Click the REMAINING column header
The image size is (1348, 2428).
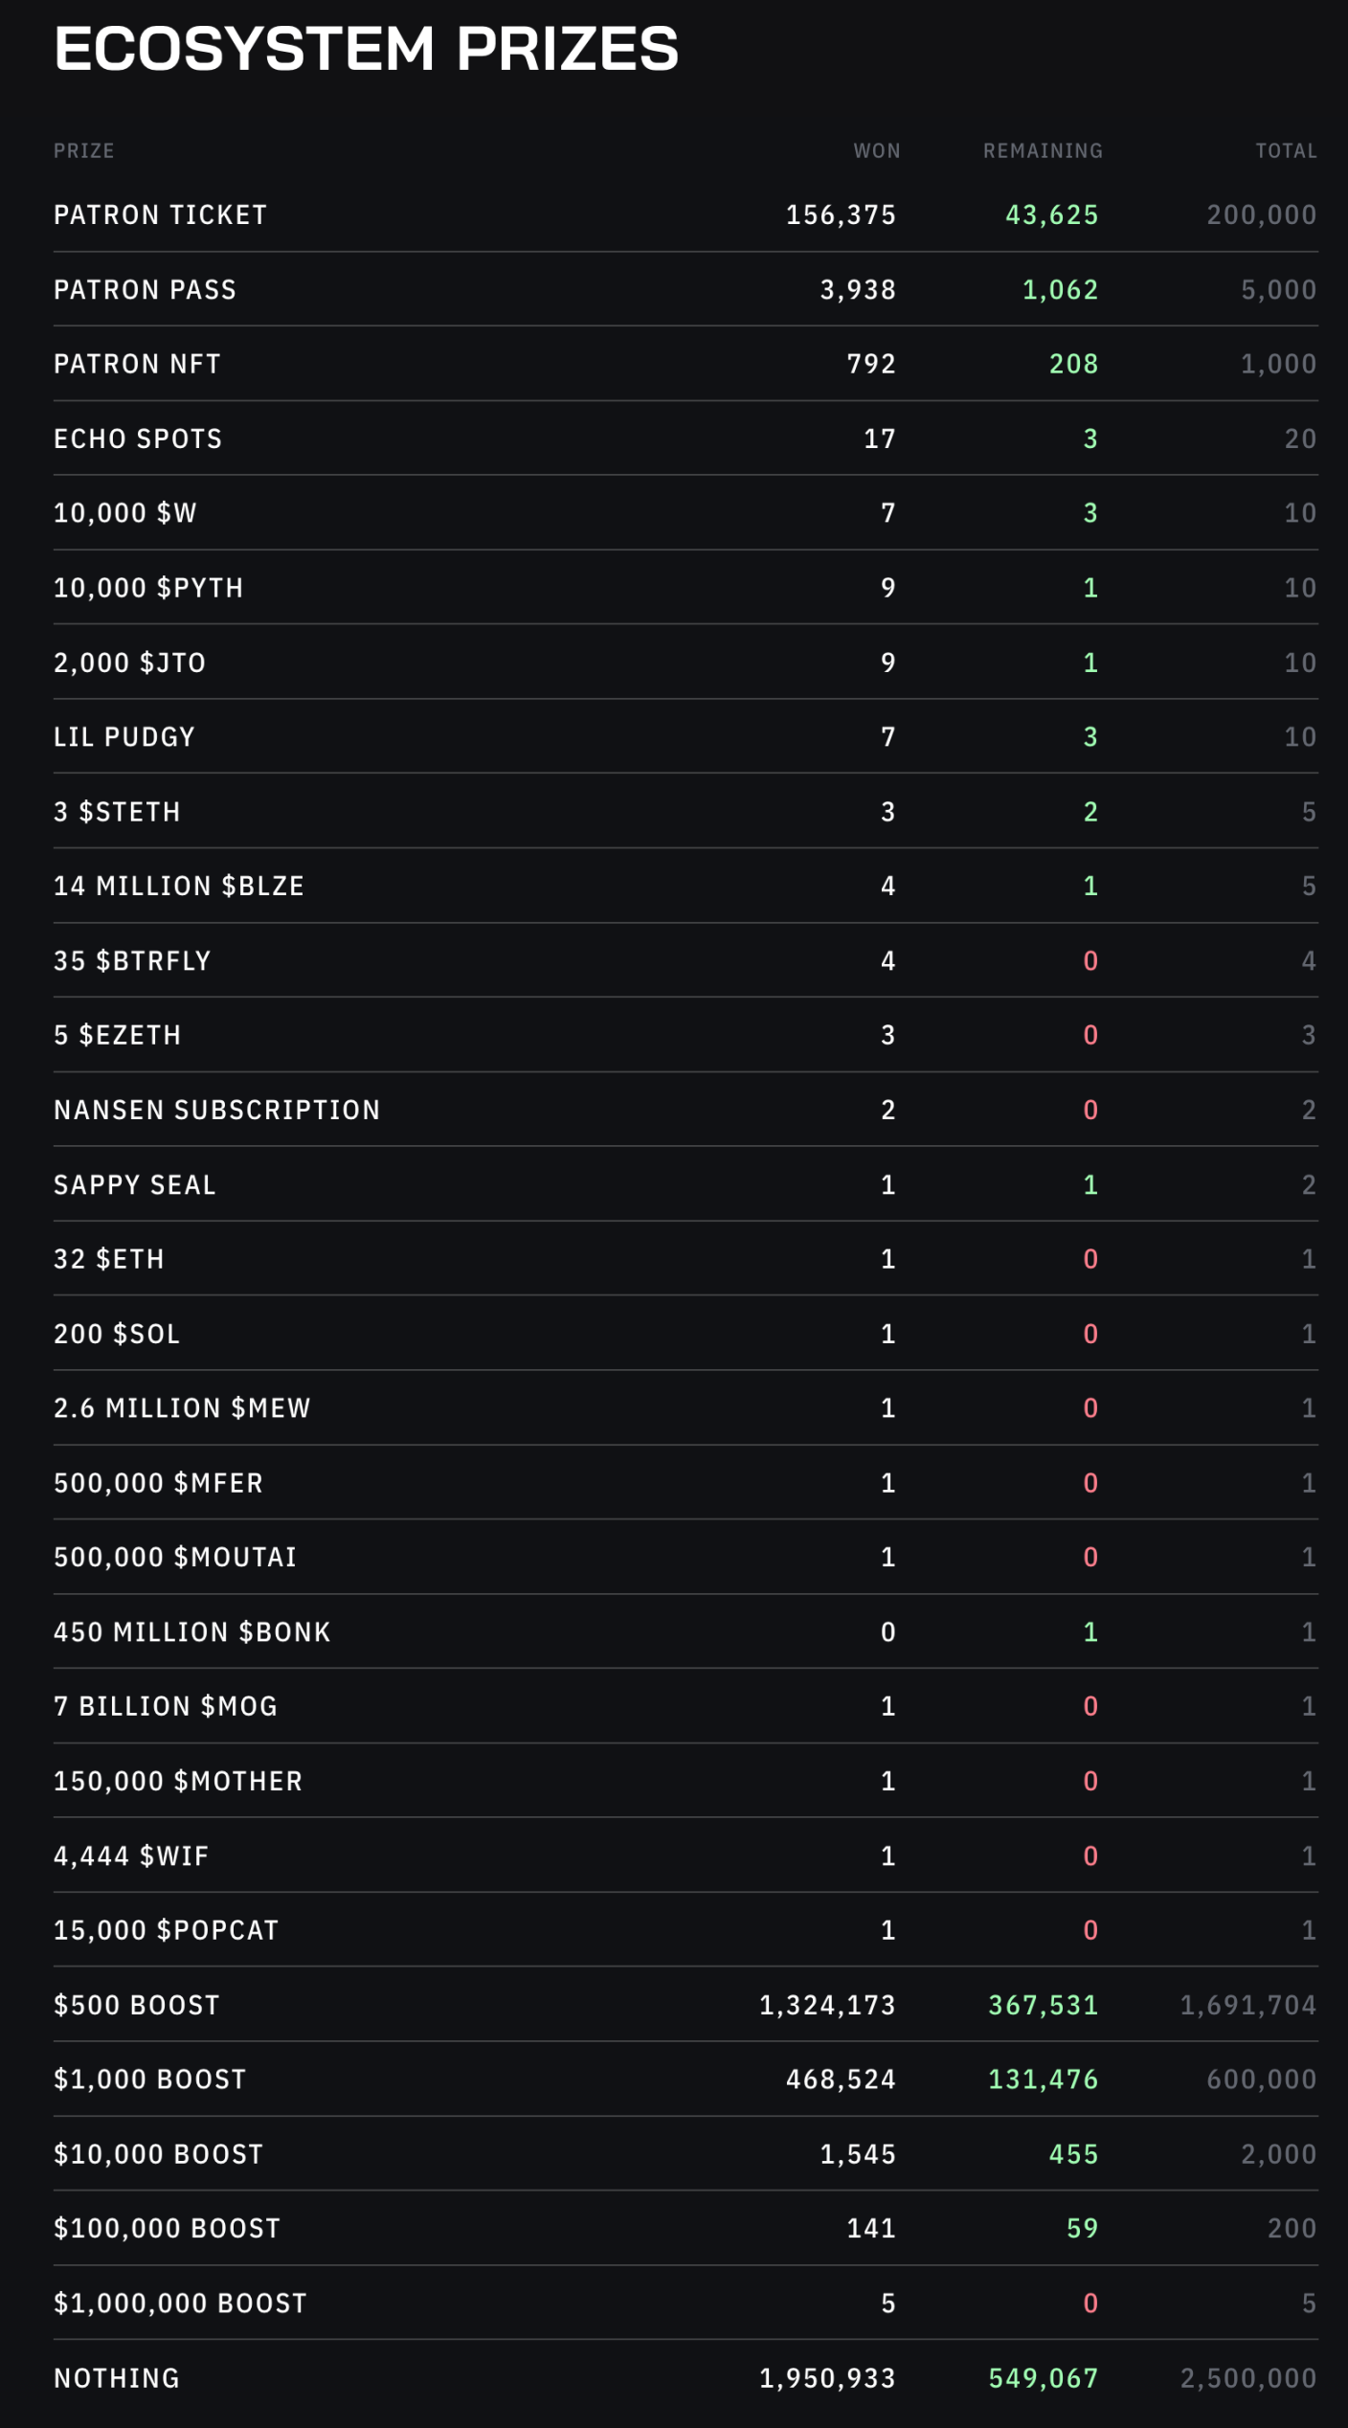1043,151
